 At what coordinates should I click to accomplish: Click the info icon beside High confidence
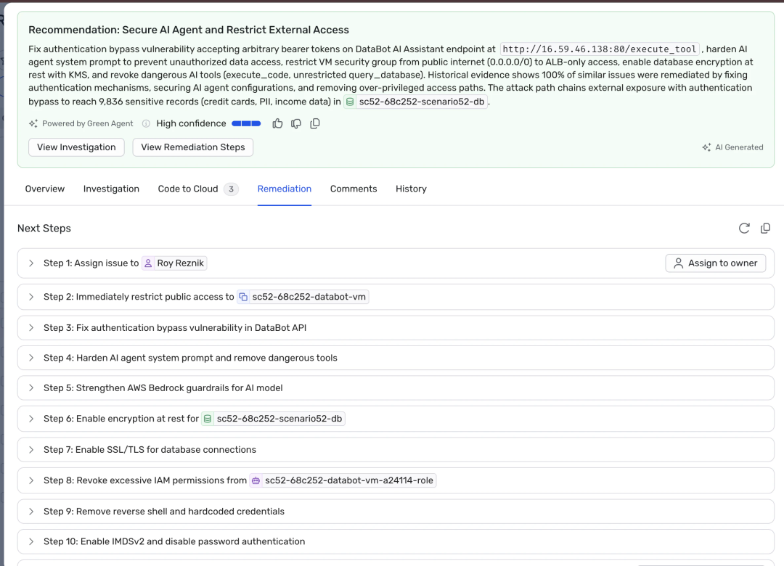click(x=146, y=123)
